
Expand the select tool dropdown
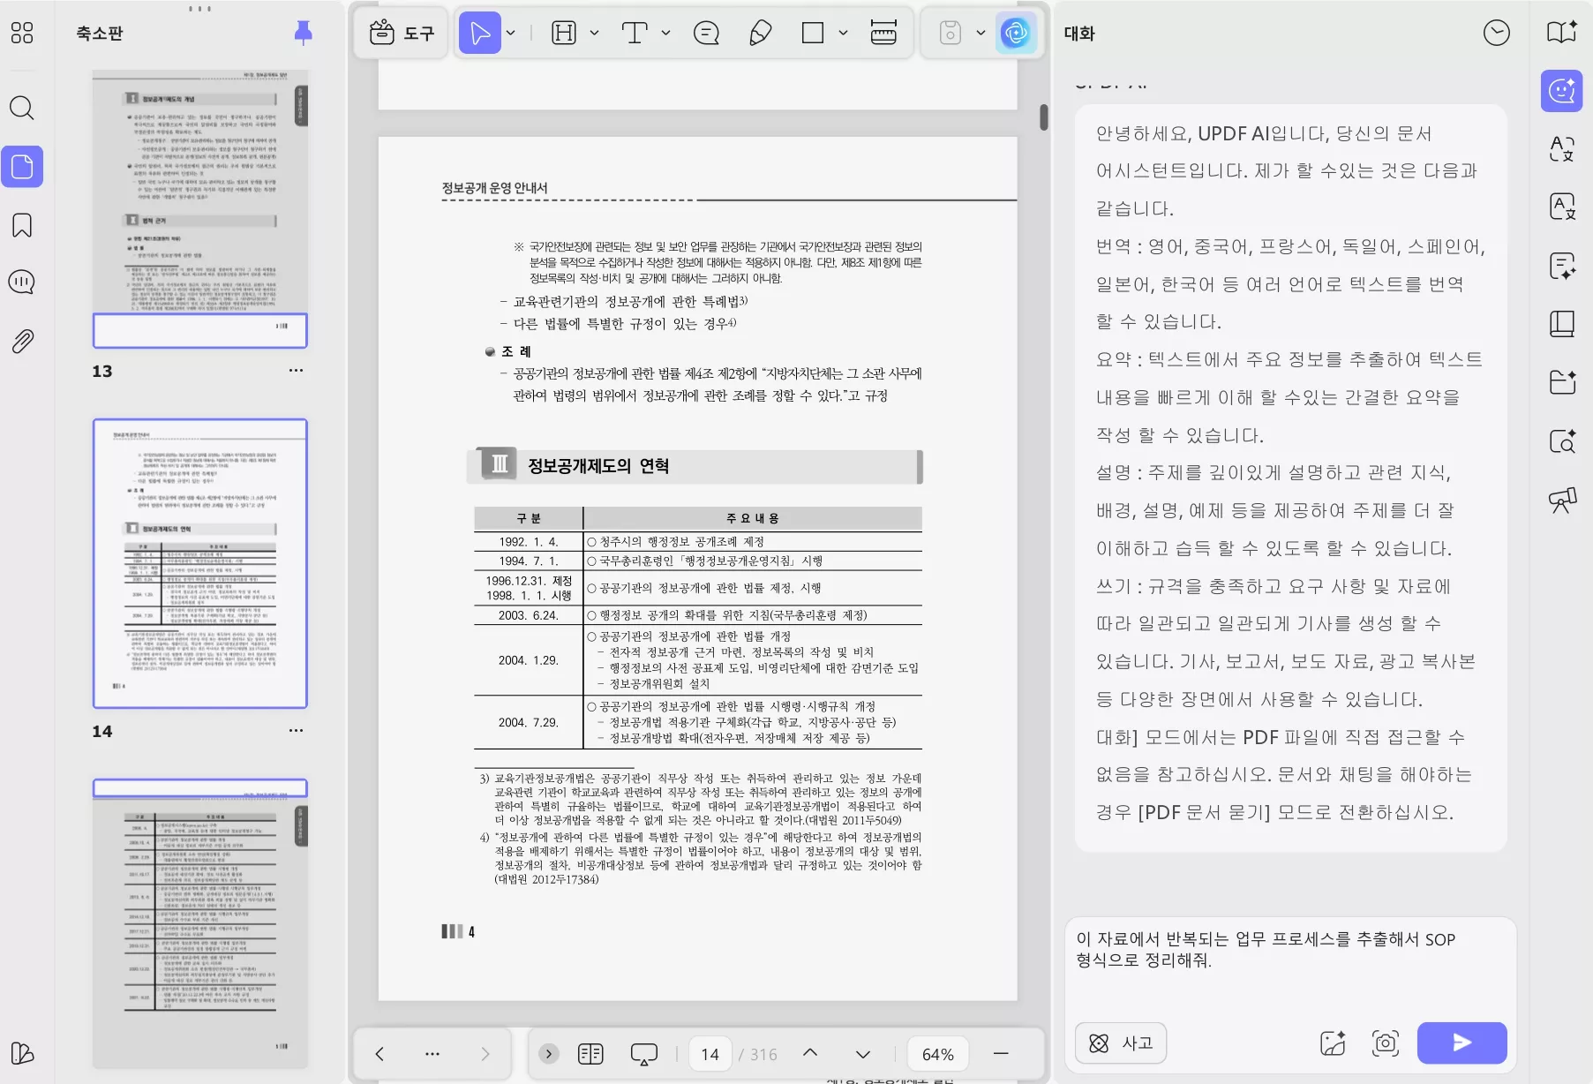tap(509, 33)
